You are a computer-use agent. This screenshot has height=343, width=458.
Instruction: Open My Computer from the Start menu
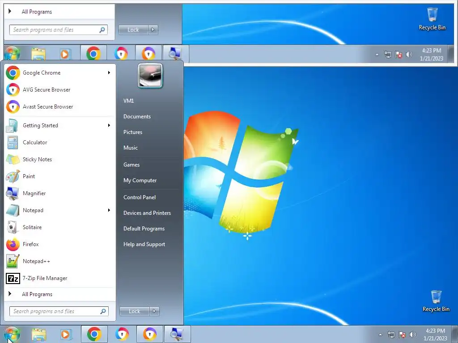click(x=140, y=180)
